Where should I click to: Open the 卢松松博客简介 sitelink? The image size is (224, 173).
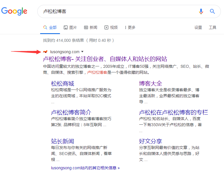click(71, 112)
